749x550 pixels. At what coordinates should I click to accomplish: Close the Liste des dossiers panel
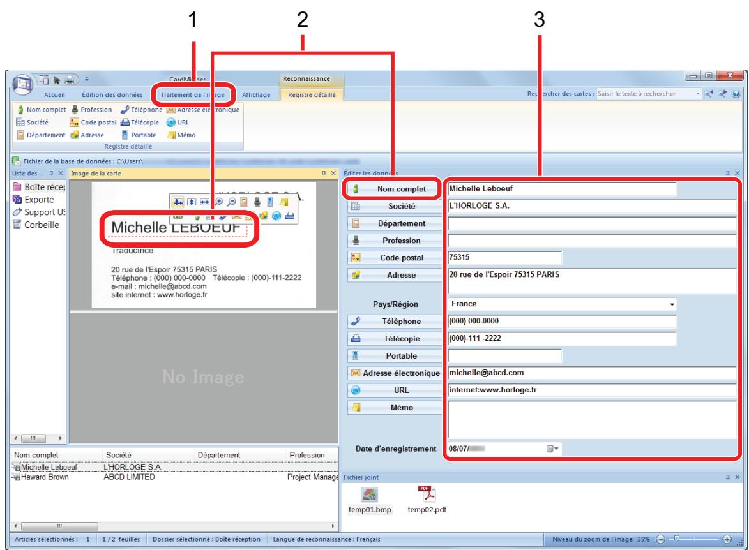(x=61, y=174)
